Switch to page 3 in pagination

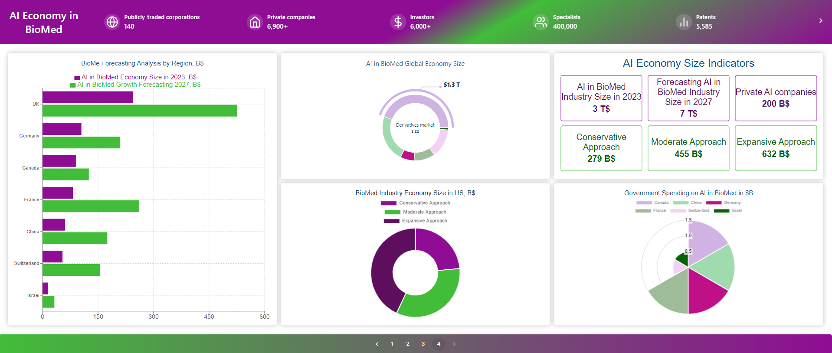click(x=423, y=344)
